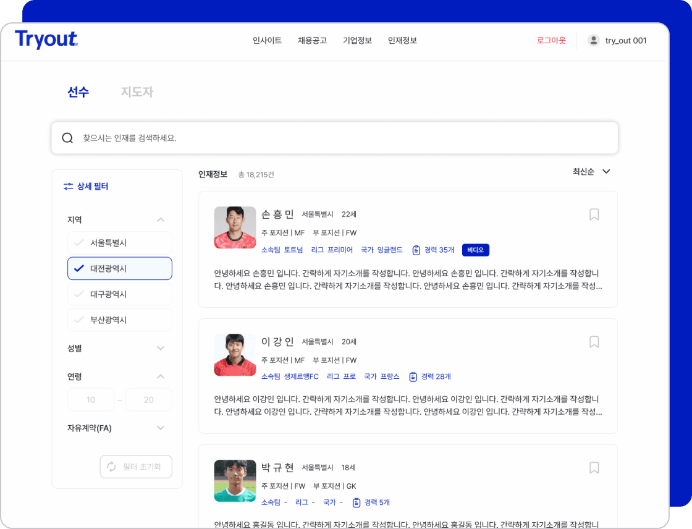Click maximum age field showing 20
This screenshot has height=529, width=692.
pos(149,400)
